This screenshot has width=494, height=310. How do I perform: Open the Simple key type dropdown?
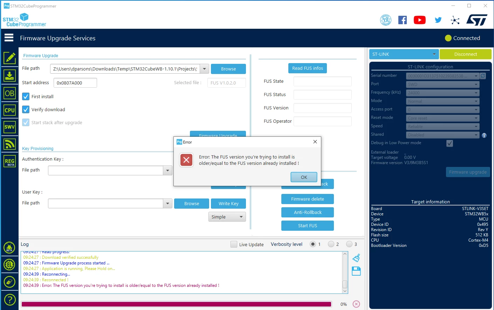coord(227,217)
